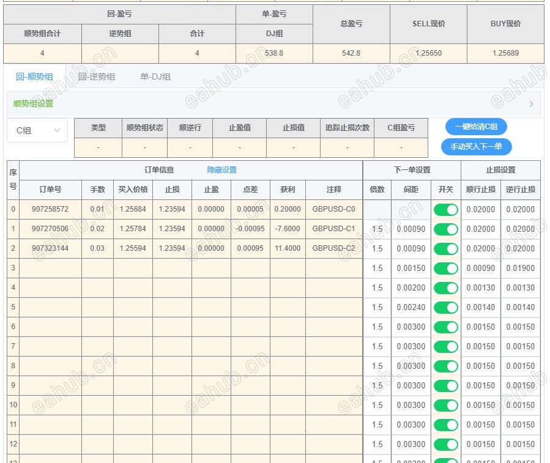Switch to the 回-逆势组 tab
The width and height of the screenshot is (550, 463).
(x=97, y=76)
